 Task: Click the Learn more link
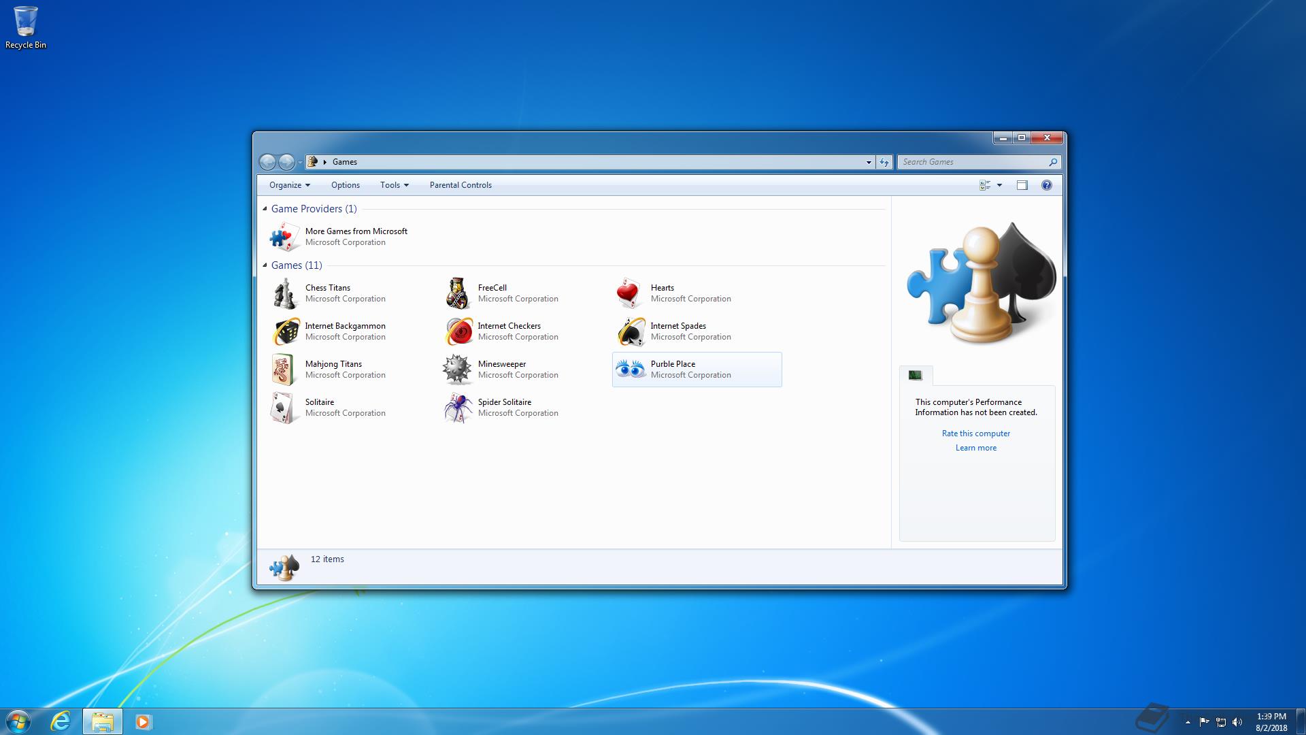click(976, 448)
